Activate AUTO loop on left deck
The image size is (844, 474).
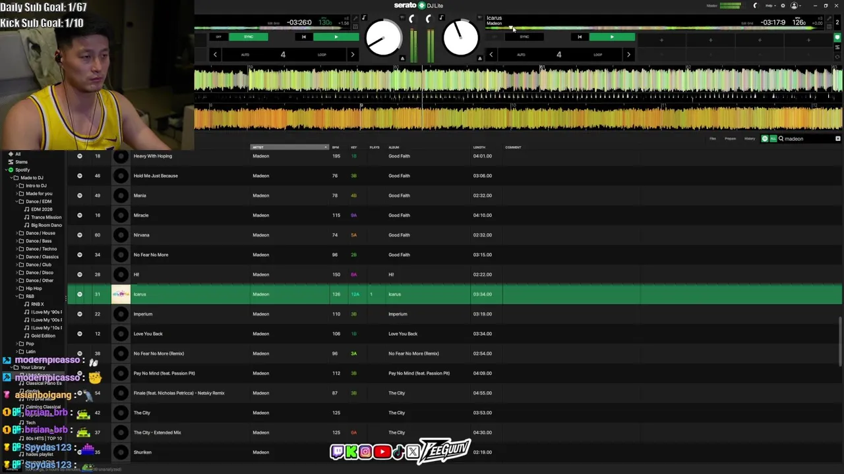coord(245,55)
